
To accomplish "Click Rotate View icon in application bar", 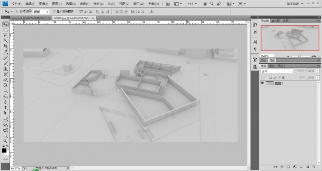I will click(219, 4).
